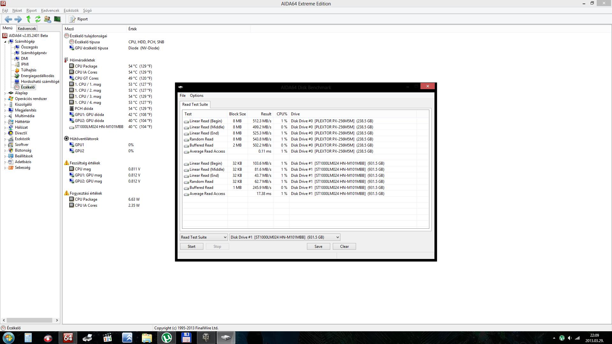
Task: Open the Read Test Suite dropdown
Action: [x=204, y=237]
